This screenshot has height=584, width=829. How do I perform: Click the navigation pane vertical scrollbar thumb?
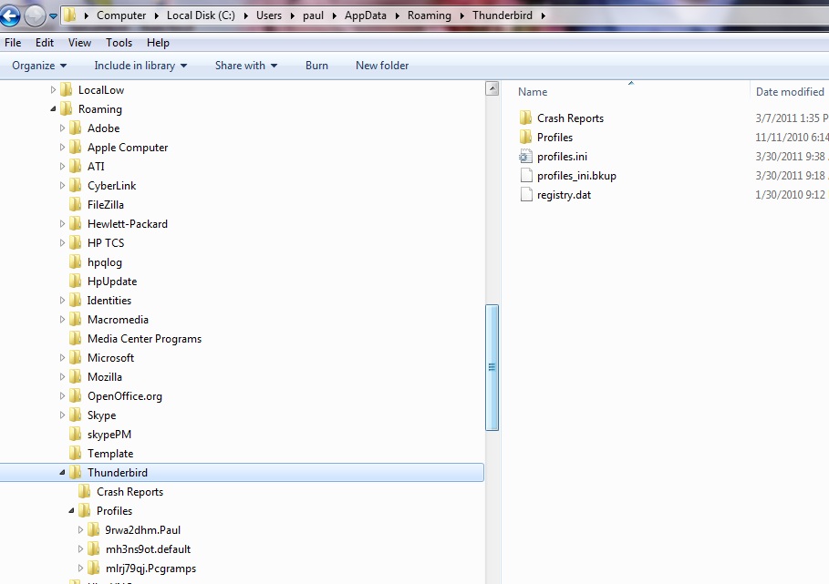tap(492, 367)
